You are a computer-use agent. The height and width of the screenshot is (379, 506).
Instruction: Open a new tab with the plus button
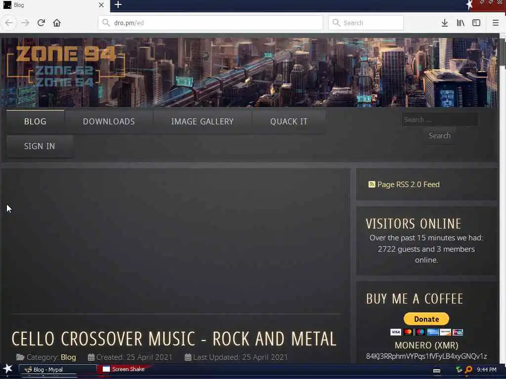pyautogui.click(x=118, y=5)
